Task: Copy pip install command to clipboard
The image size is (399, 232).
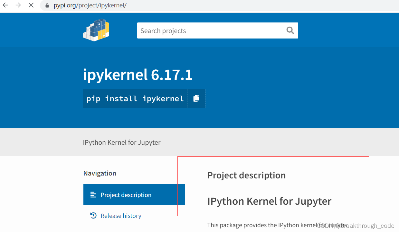Action: click(x=196, y=99)
